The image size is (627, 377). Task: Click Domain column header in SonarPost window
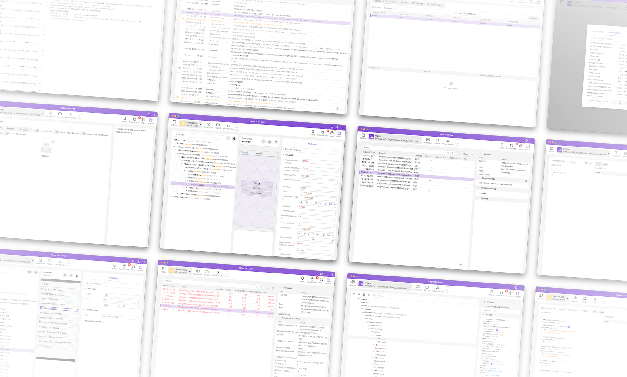pos(382,153)
